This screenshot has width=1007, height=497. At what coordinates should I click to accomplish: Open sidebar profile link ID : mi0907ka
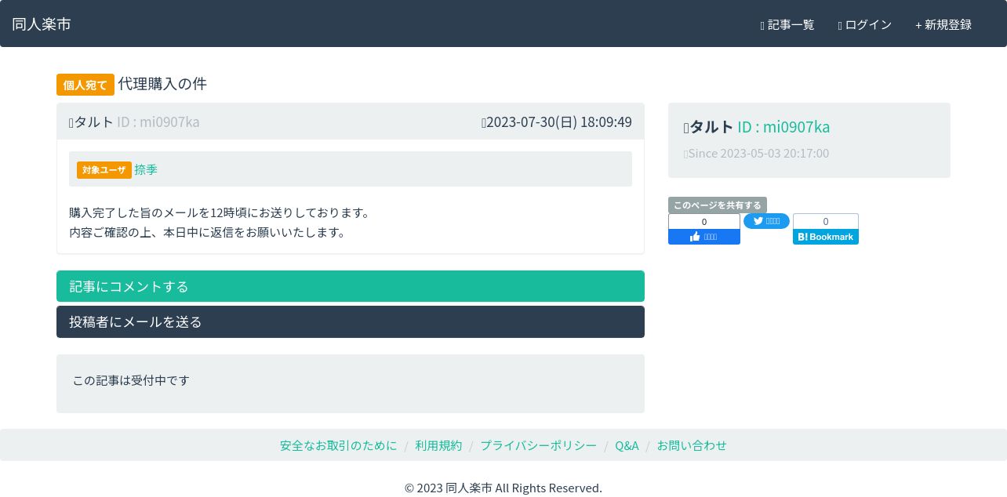783,127
